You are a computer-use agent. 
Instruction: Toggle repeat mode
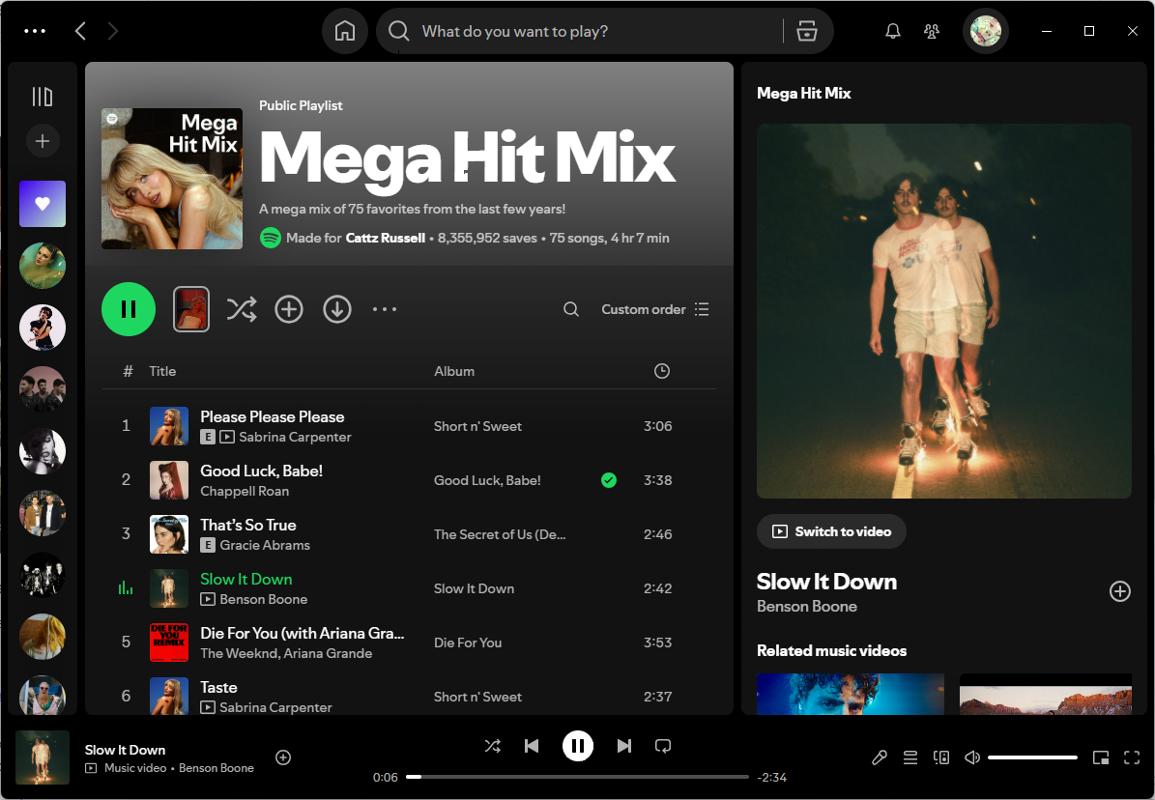tap(663, 745)
